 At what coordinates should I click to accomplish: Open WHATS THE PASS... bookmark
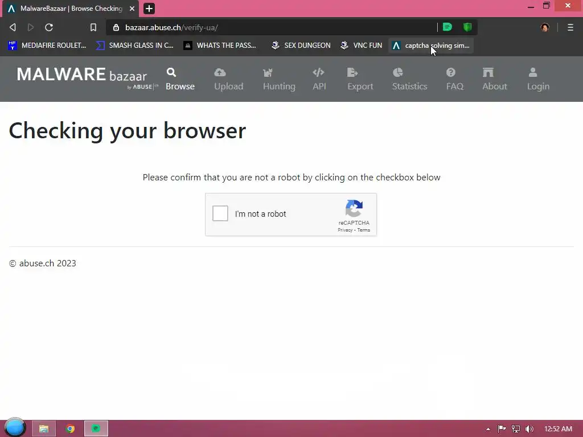tap(220, 46)
